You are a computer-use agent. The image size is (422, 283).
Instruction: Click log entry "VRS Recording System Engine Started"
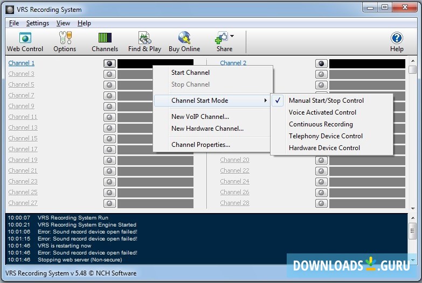(x=87, y=225)
